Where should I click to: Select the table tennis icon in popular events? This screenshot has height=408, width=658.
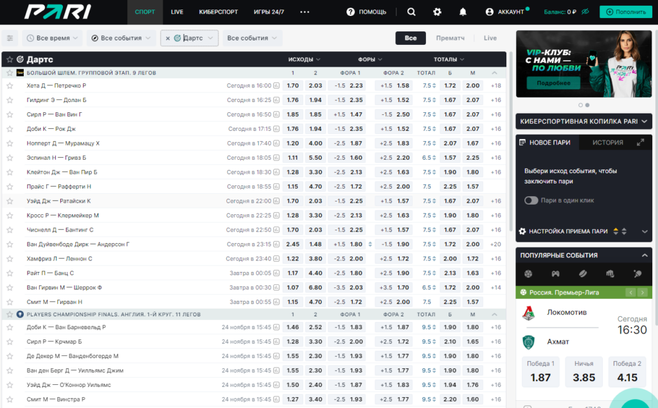tap(637, 273)
